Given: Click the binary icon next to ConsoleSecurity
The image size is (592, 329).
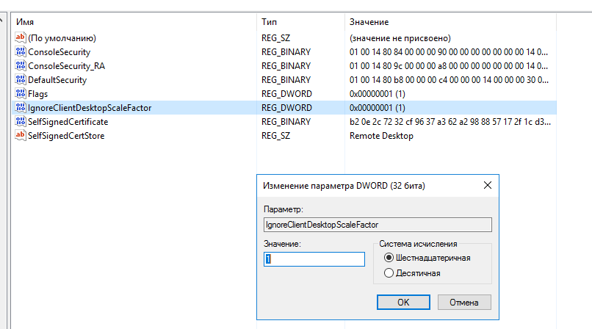Looking at the screenshot, I should (21, 51).
